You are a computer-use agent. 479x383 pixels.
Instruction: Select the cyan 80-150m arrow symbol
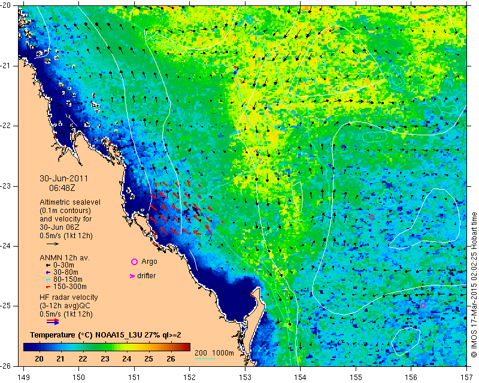tap(48, 279)
